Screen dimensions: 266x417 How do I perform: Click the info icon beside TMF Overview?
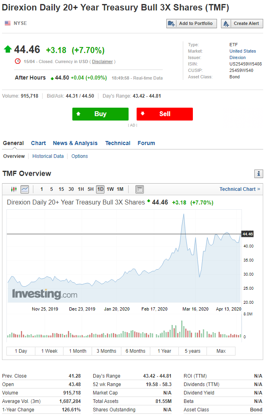click(x=258, y=174)
